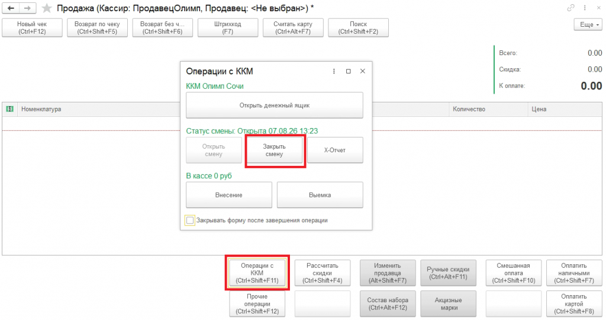The width and height of the screenshot is (606, 320).
Task: Pay with Оплатить наличными
Action: pyautogui.click(x=574, y=273)
